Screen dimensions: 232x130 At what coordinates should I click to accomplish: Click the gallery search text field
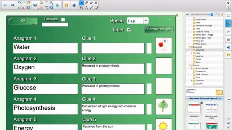[x=200, y=14]
